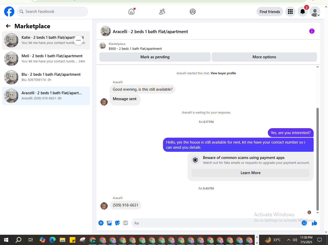
Task: Open the Groups icon in top navigation
Action: point(193,12)
